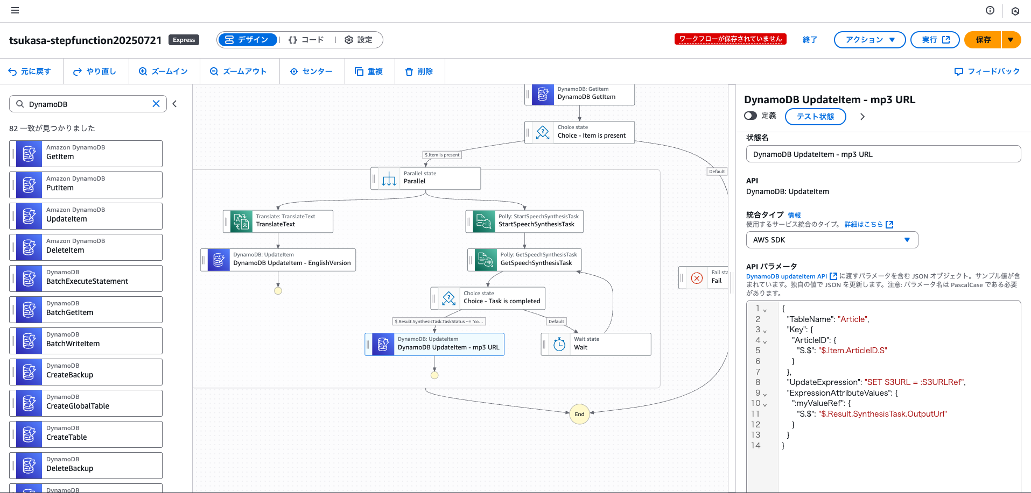The image size is (1031, 493).
Task: Select DynamoDB GetItem node on canvas
Action: pos(580,94)
